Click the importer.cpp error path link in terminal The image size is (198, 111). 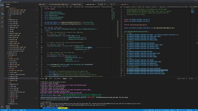coord(63,97)
